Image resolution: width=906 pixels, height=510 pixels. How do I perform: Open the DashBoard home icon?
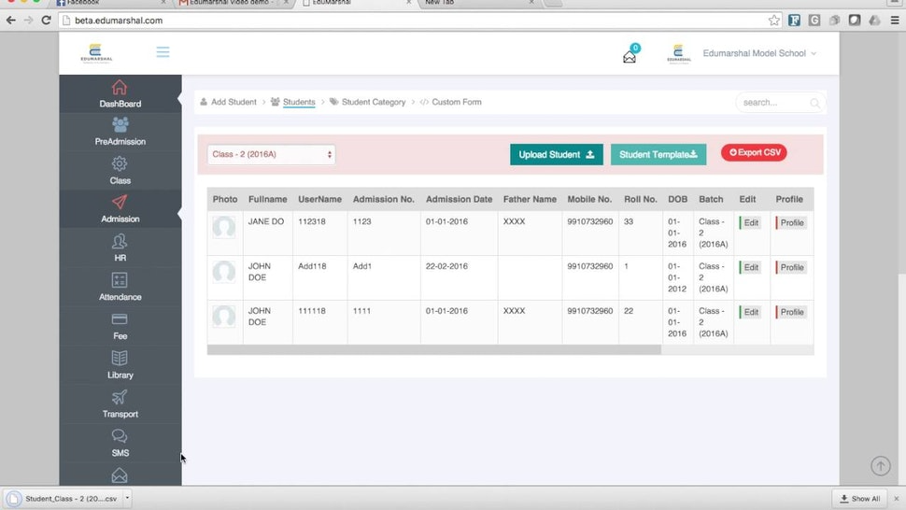pos(120,87)
